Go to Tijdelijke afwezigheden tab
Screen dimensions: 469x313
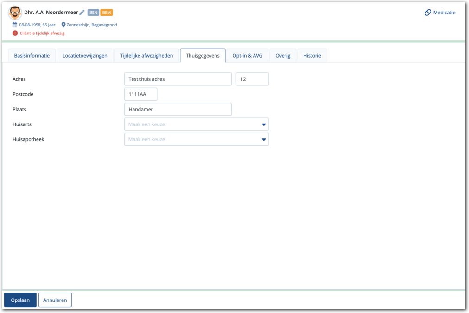pyautogui.click(x=146, y=56)
